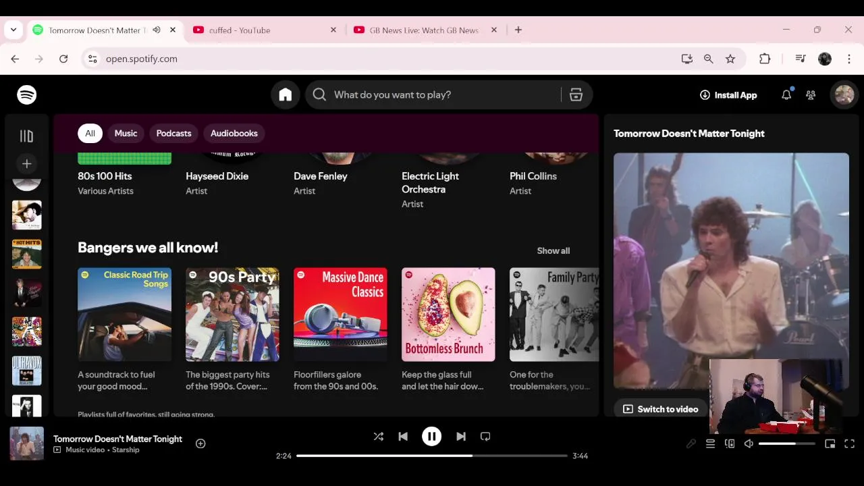Create a playlist with plus icon
864x486 pixels.
[26, 164]
